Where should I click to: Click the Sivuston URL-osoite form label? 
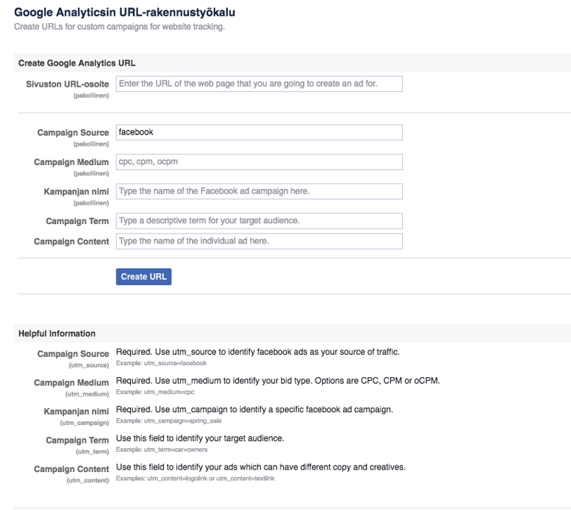pos(67,84)
